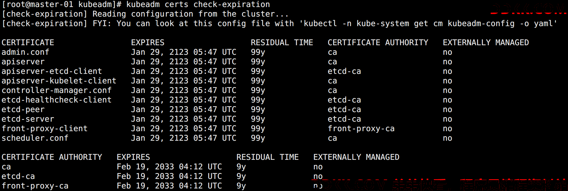568x191 pixels.
Task: Click the 'controller-manager.conf' certificate name
Action: (57, 90)
